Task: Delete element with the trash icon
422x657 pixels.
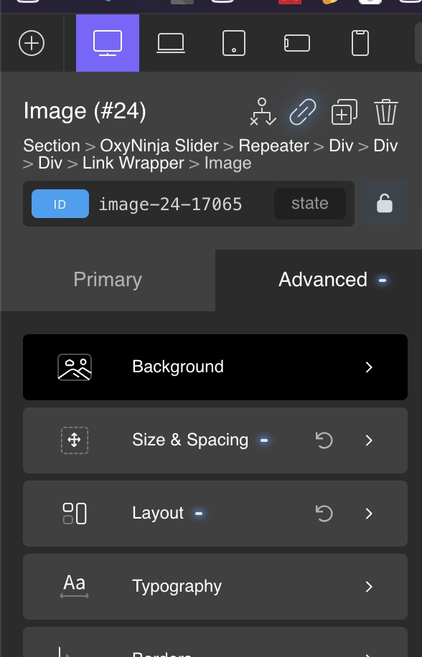Action: 386,112
